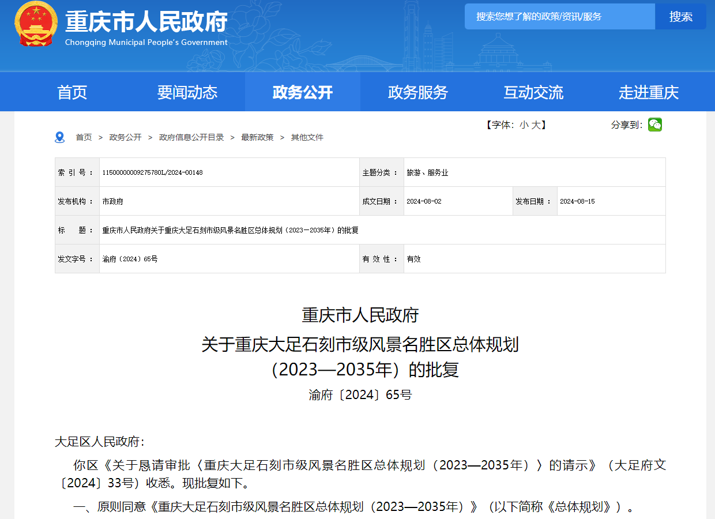Open 政府信息公开目录 breadcrumb link
Viewport: 715px width, 519px height.
click(x=191, y=137)
